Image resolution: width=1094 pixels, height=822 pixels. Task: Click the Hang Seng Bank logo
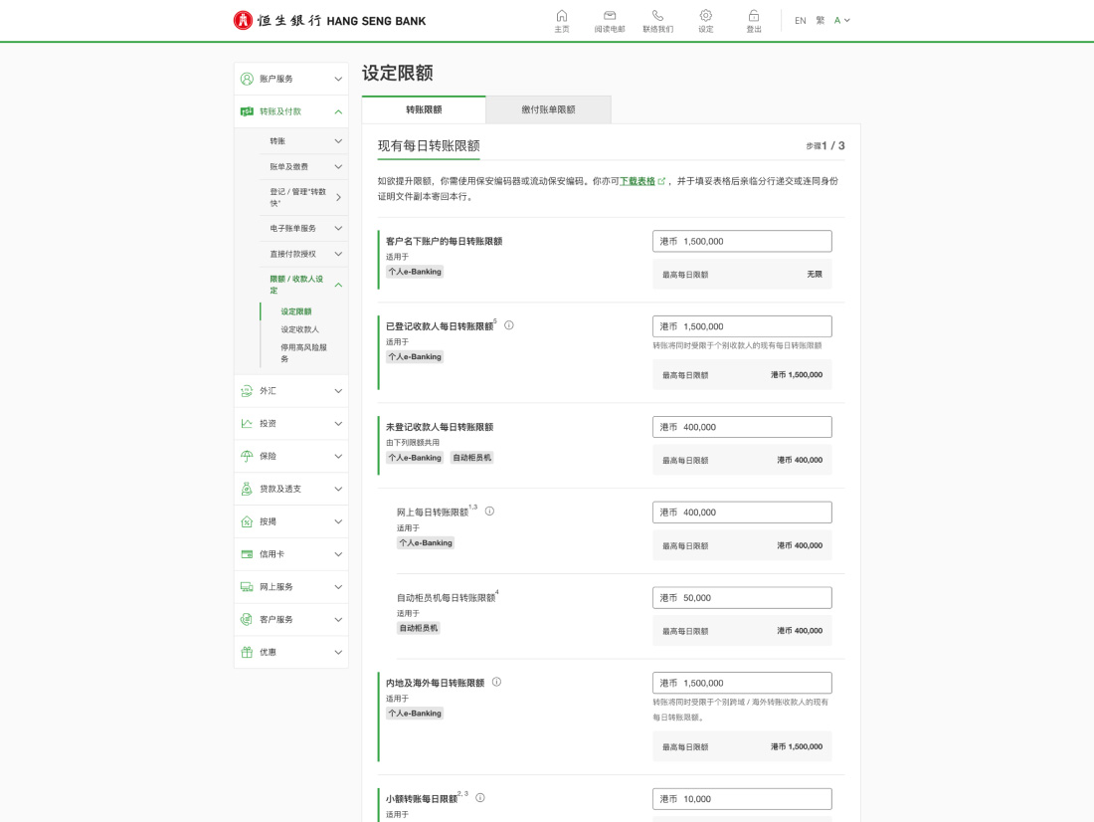tap(329, 20)
